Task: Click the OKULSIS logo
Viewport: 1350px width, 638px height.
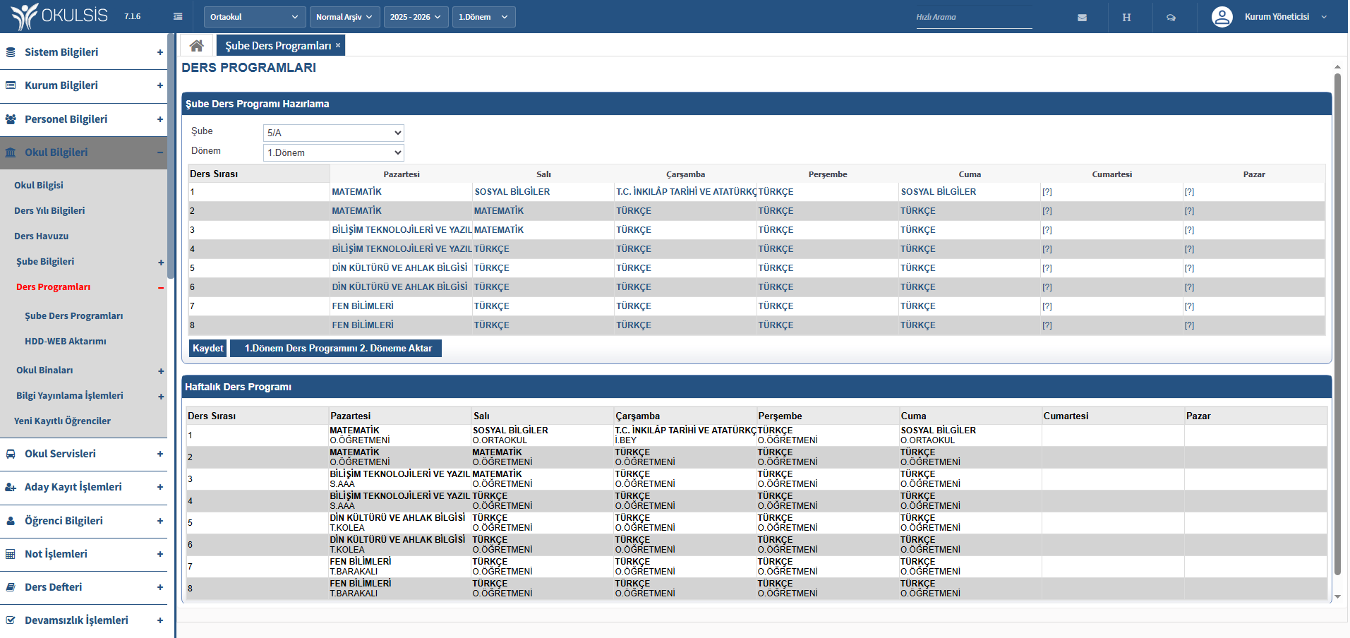Action: [x=60, y=16]
